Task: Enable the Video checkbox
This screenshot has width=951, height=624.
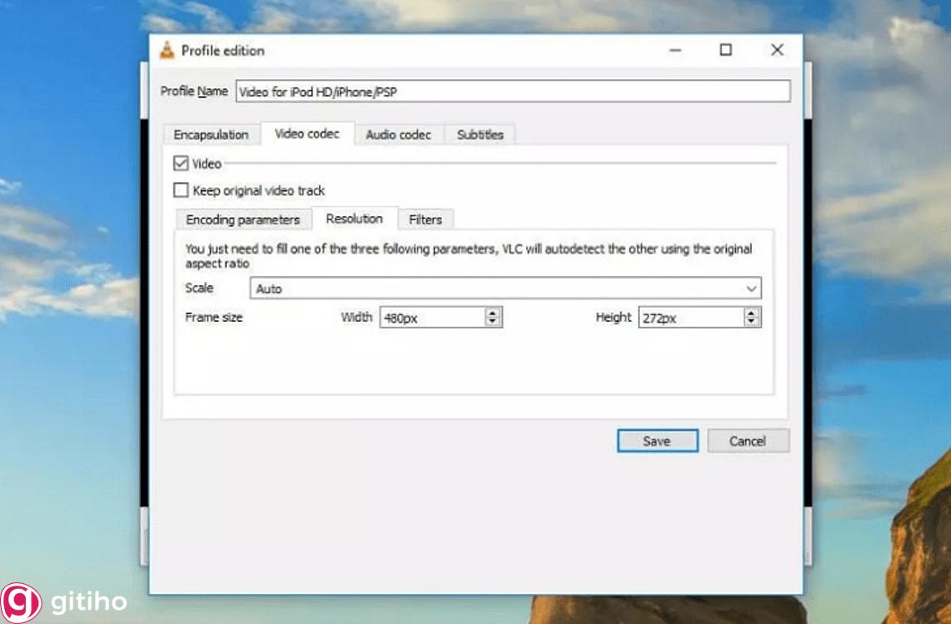Action: tap(181, 164)
